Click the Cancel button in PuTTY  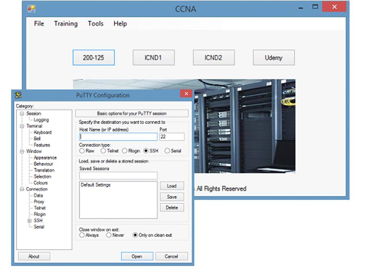[171, 256]
